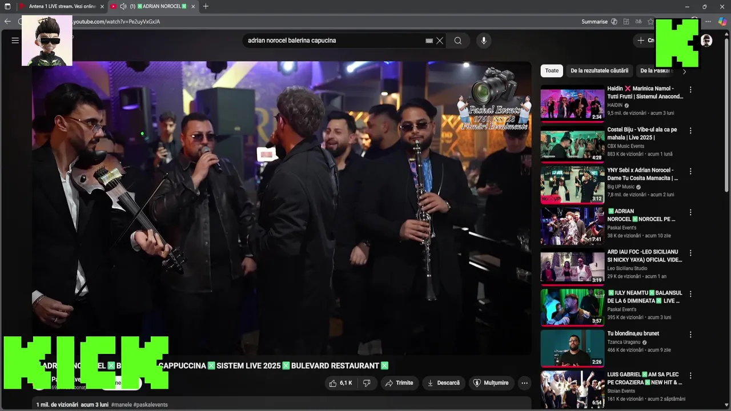The width and height of the screenshot is (731, 411).
Task: Open Stoian Events channel link
Action: click(621, 391)
